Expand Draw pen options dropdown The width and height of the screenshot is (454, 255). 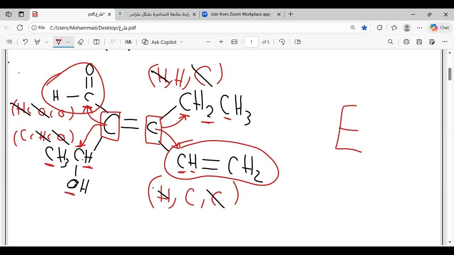68,42
